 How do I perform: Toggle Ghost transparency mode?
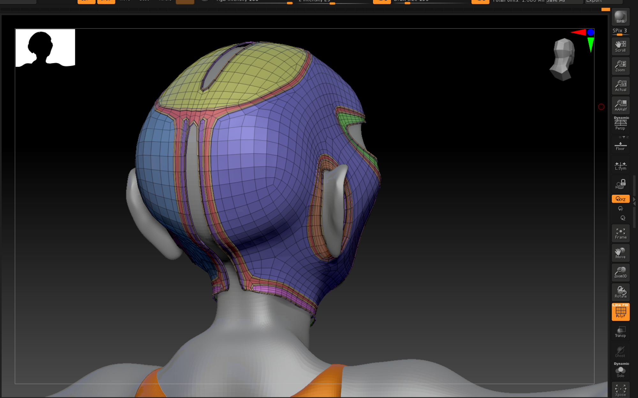[x=620, y=352]
